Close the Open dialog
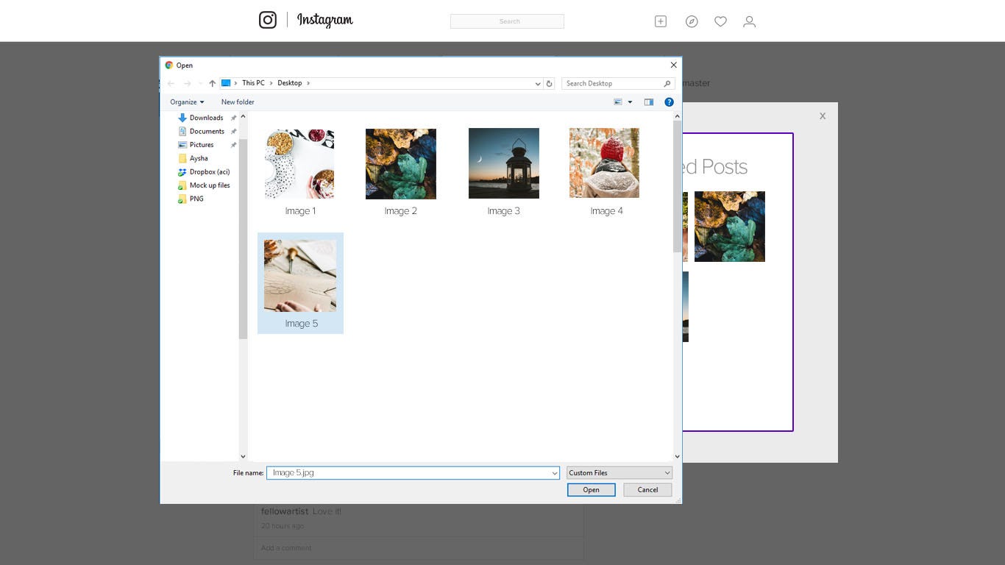 point(673,65)
